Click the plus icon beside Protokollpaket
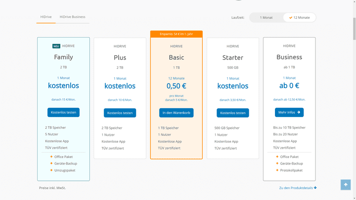Image resolution: width=356 pixels, height=200 pixels. pos(276,170)
